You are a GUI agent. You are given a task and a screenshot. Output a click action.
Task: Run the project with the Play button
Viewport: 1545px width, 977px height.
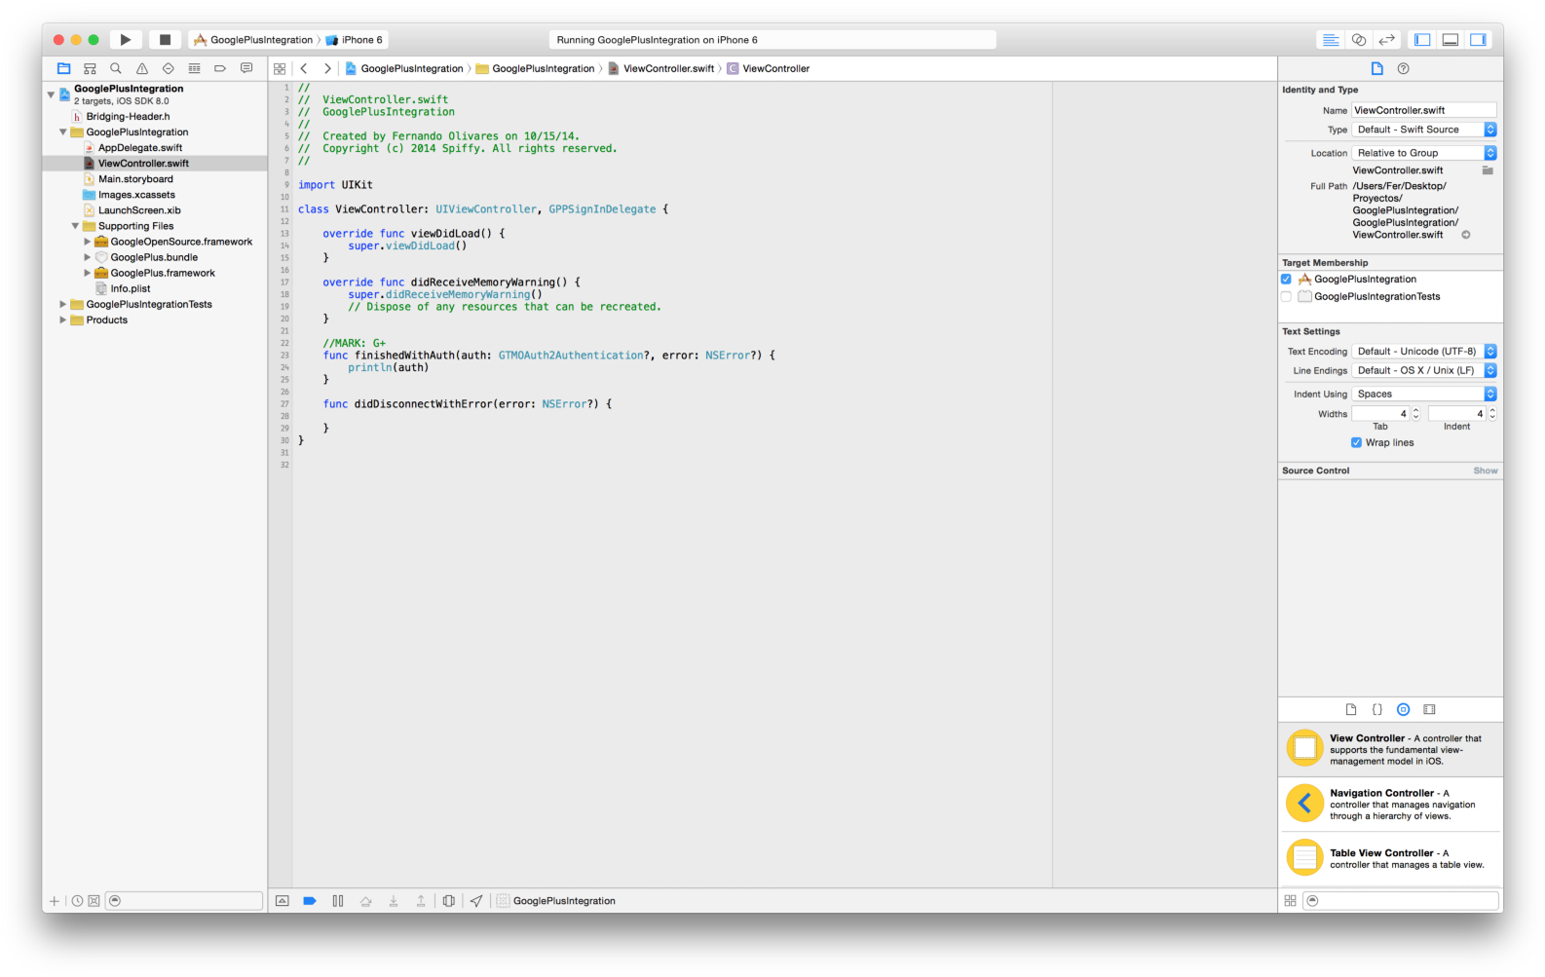[x=126, y=40]
